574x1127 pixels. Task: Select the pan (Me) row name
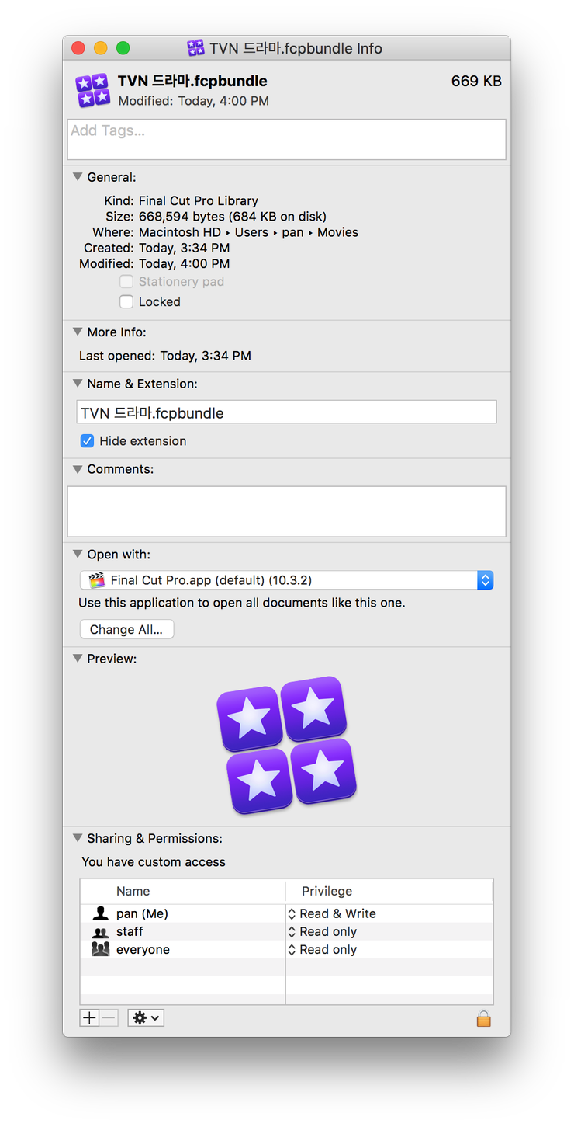pyautogui.click(x=142, y=913)
